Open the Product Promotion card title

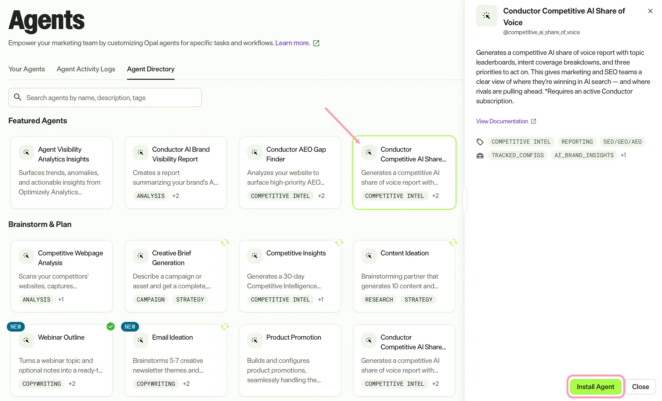[294, 337]
